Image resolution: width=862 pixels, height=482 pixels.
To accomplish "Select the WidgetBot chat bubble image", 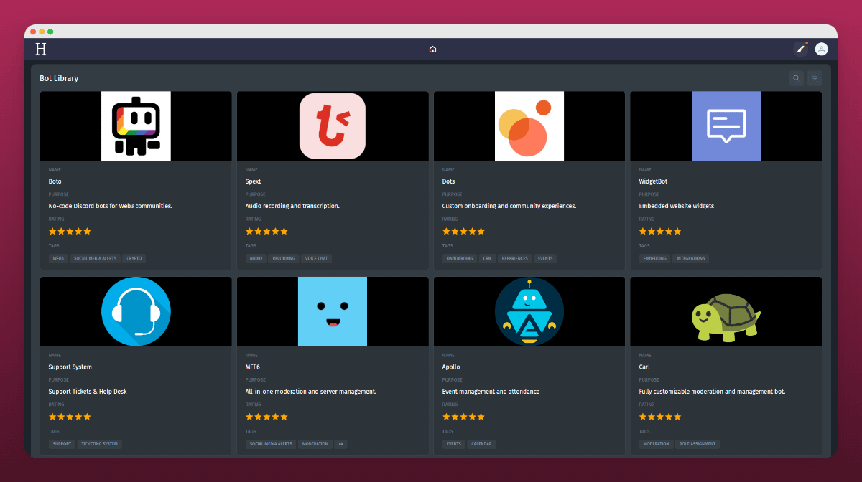I will click(x=726, y=126).
